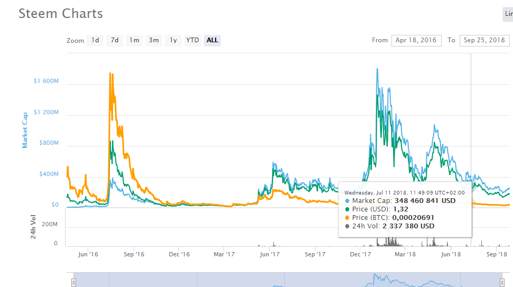This screenshot has height=287, width=513.
Task: Click the tooltip Price (BTC) value
Action: (413, 218)
